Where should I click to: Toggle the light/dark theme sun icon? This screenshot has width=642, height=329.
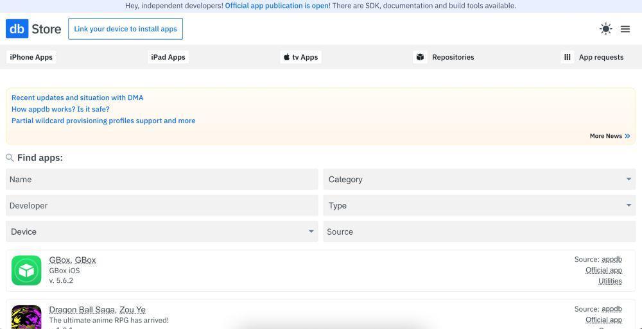pos(605,29)
